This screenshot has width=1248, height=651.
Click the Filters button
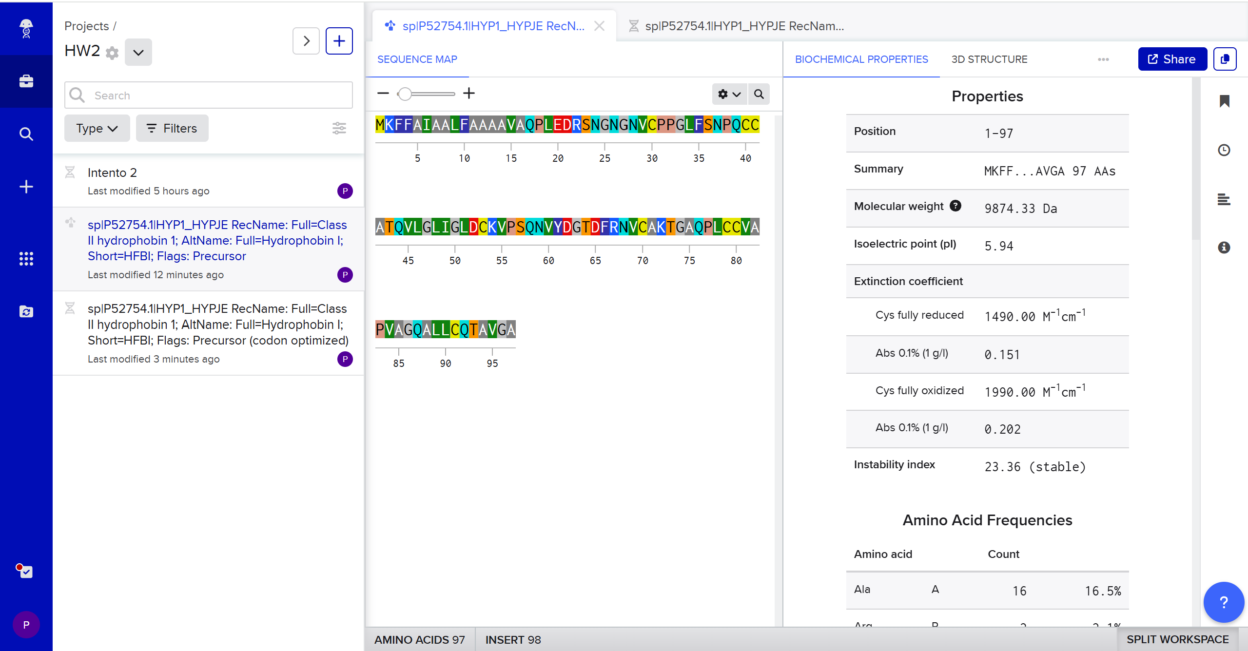pos(172,128)
